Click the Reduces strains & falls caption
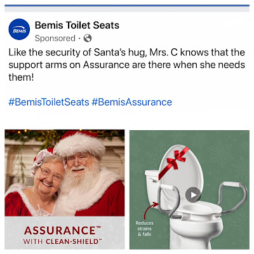Viewport: 254px width, 254px height. [144, 229]
